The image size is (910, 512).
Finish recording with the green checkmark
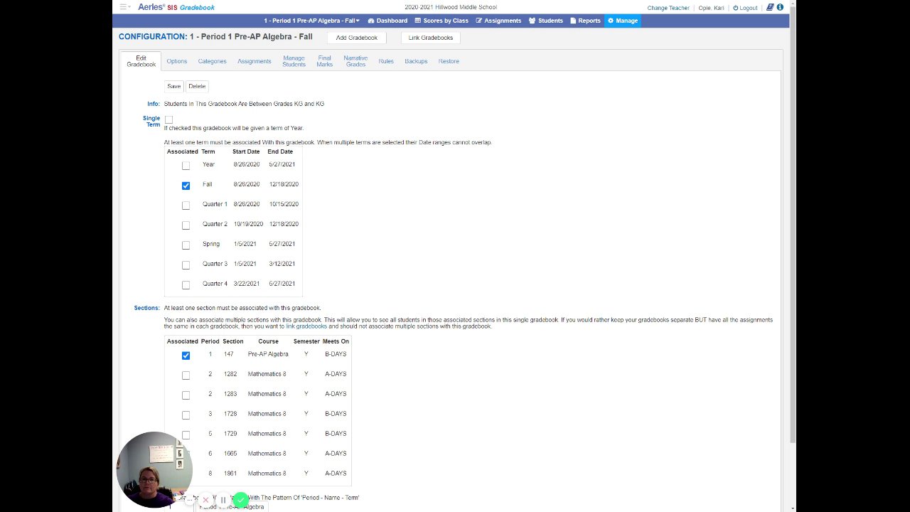tap(240, 500)
